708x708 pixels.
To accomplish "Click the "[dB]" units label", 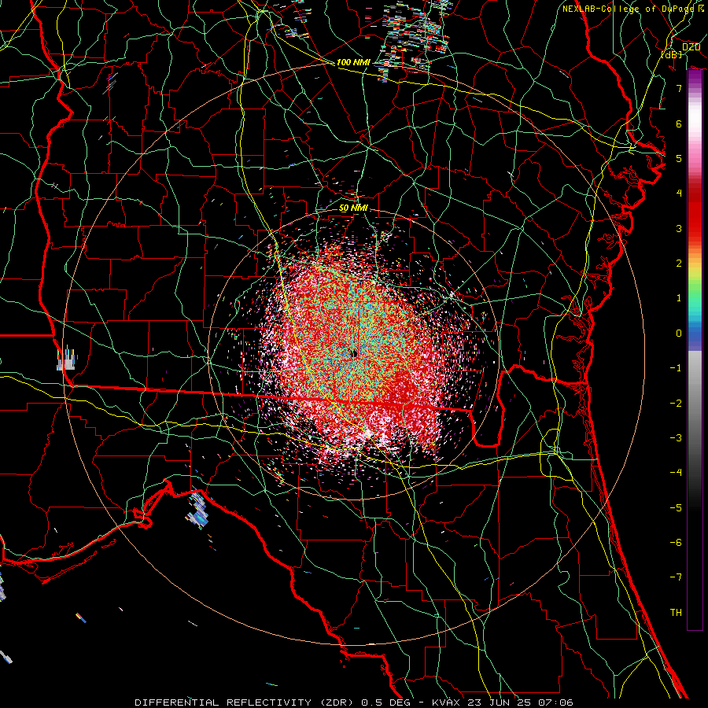I will tap(672, 54).
